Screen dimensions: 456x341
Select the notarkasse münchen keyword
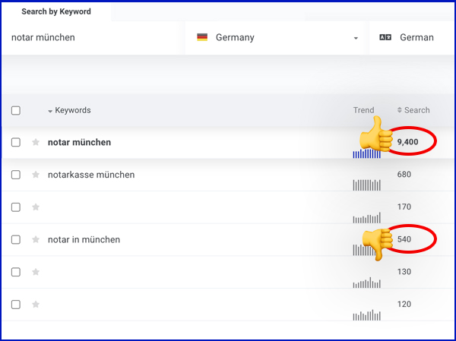click(91, 175)
